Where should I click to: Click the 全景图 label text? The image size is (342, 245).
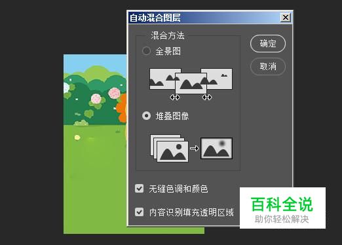168,51
